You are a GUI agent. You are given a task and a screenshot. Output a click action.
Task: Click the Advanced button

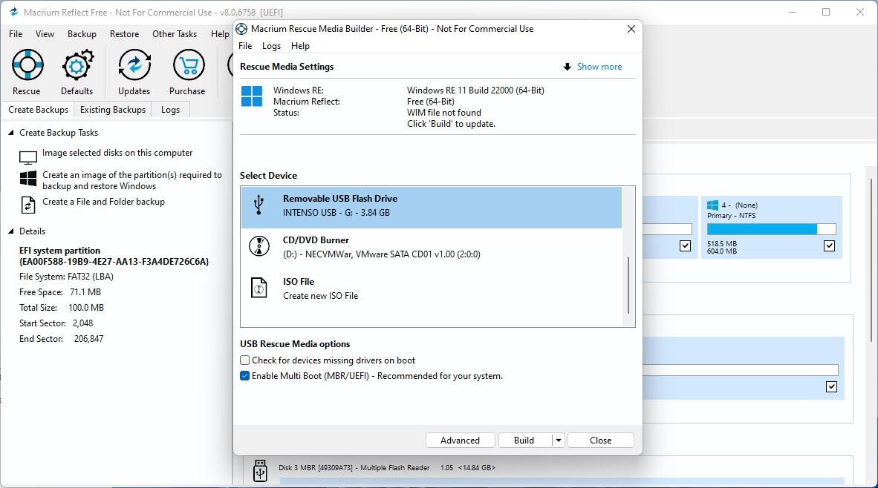461,441
